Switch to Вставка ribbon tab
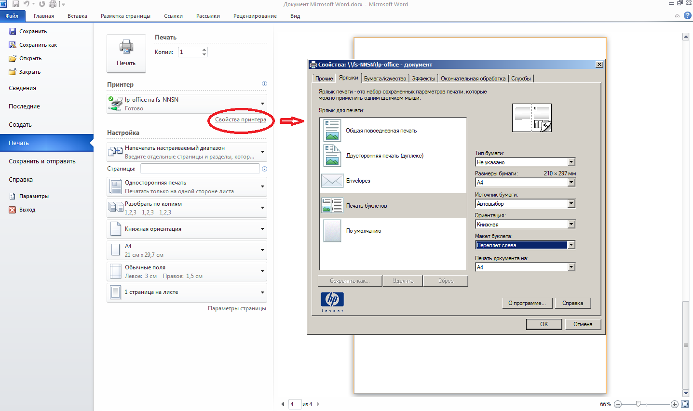The width and height of the screenshot is (693, 411). coord(77,16)
